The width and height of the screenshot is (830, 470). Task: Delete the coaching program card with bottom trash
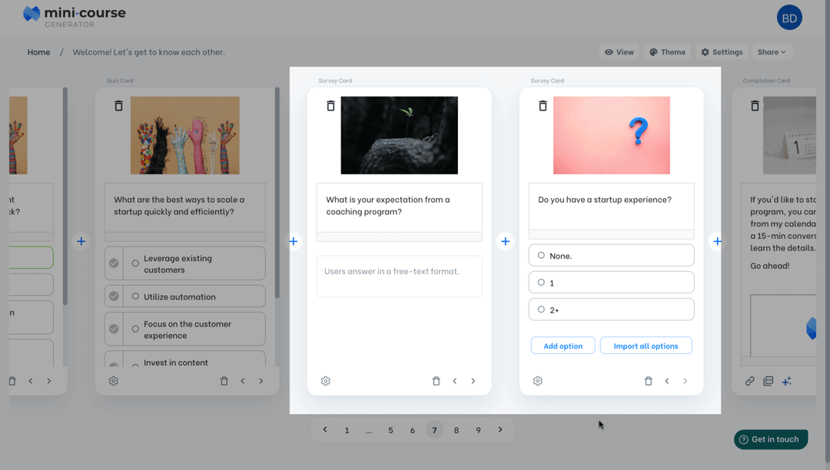pyautogui.click(x=437, y=381)
